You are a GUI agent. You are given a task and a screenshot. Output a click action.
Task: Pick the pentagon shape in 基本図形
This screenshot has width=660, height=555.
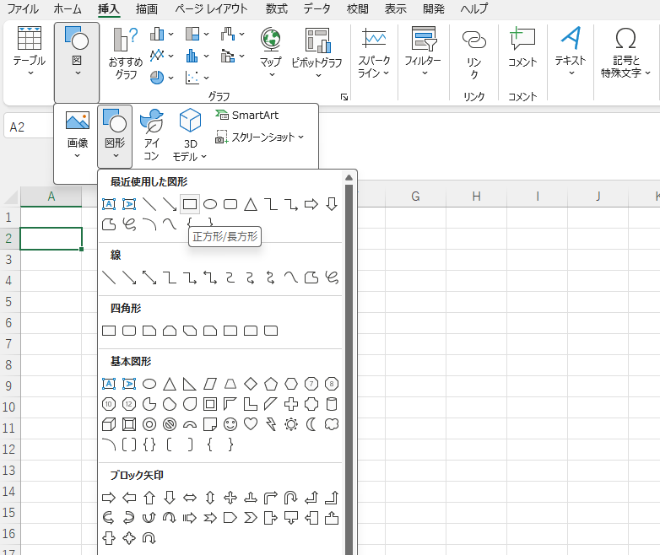pyautogui.click(x=271, y=384)
